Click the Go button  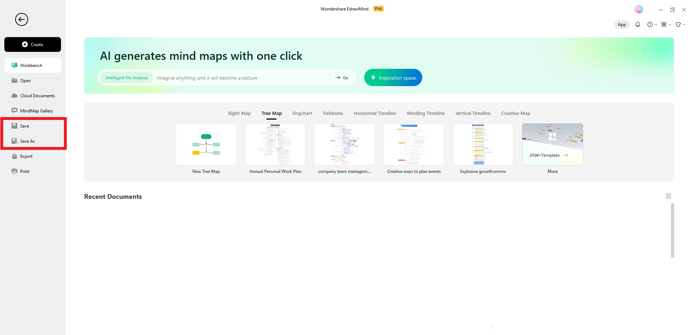[342, 78]
